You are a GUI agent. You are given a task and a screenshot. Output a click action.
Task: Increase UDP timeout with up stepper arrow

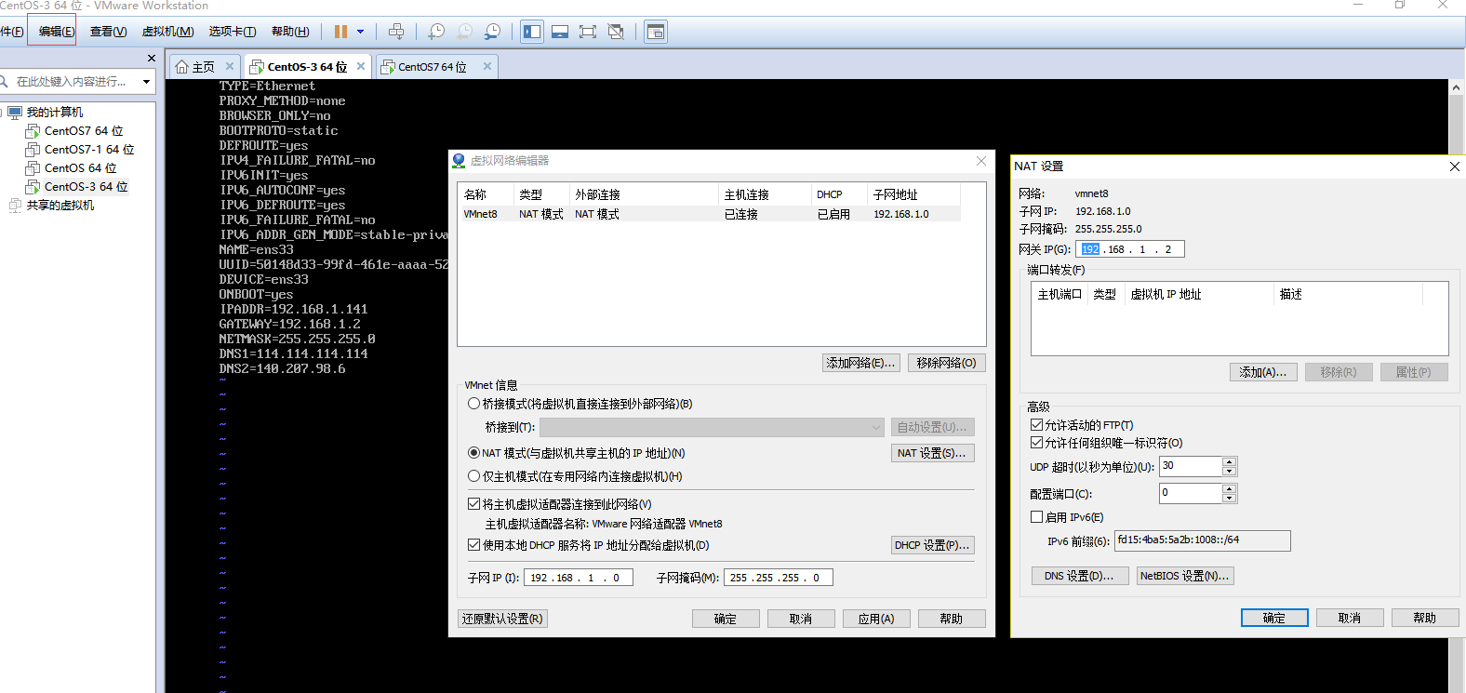coord(1229,461)
